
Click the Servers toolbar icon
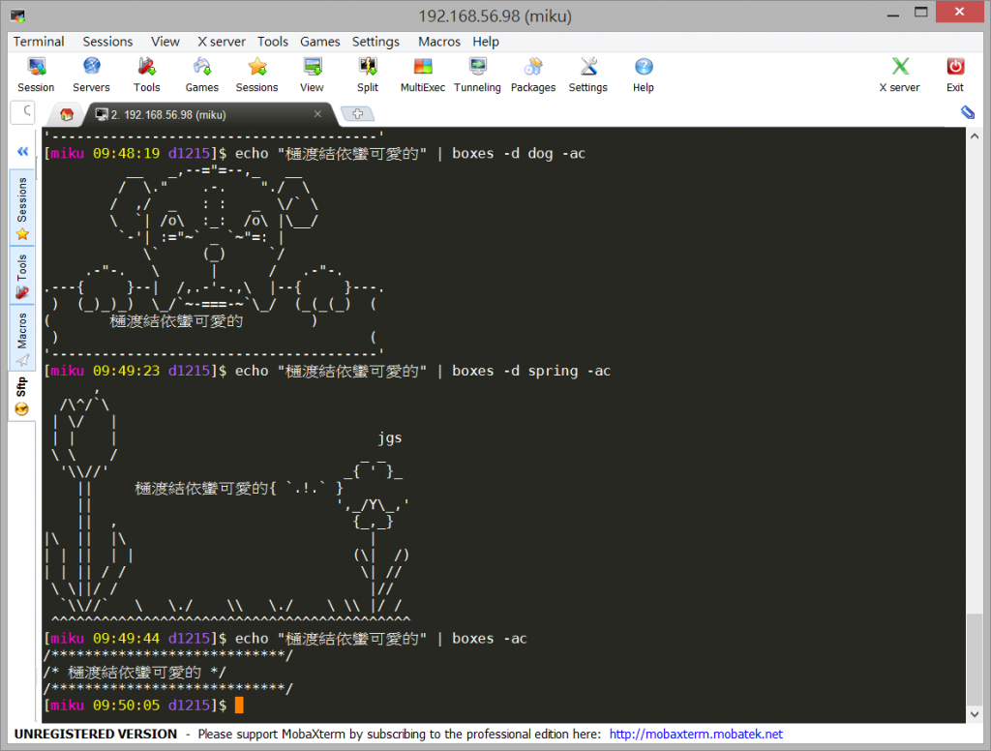91,75
